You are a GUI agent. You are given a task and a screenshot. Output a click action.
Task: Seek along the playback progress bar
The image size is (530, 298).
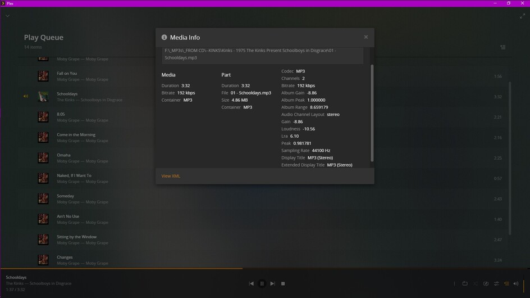click(265, 269)
